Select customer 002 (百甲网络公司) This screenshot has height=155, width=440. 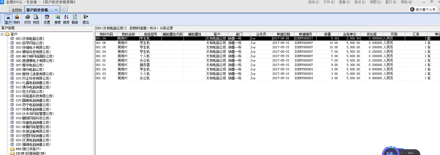(30, 43)
